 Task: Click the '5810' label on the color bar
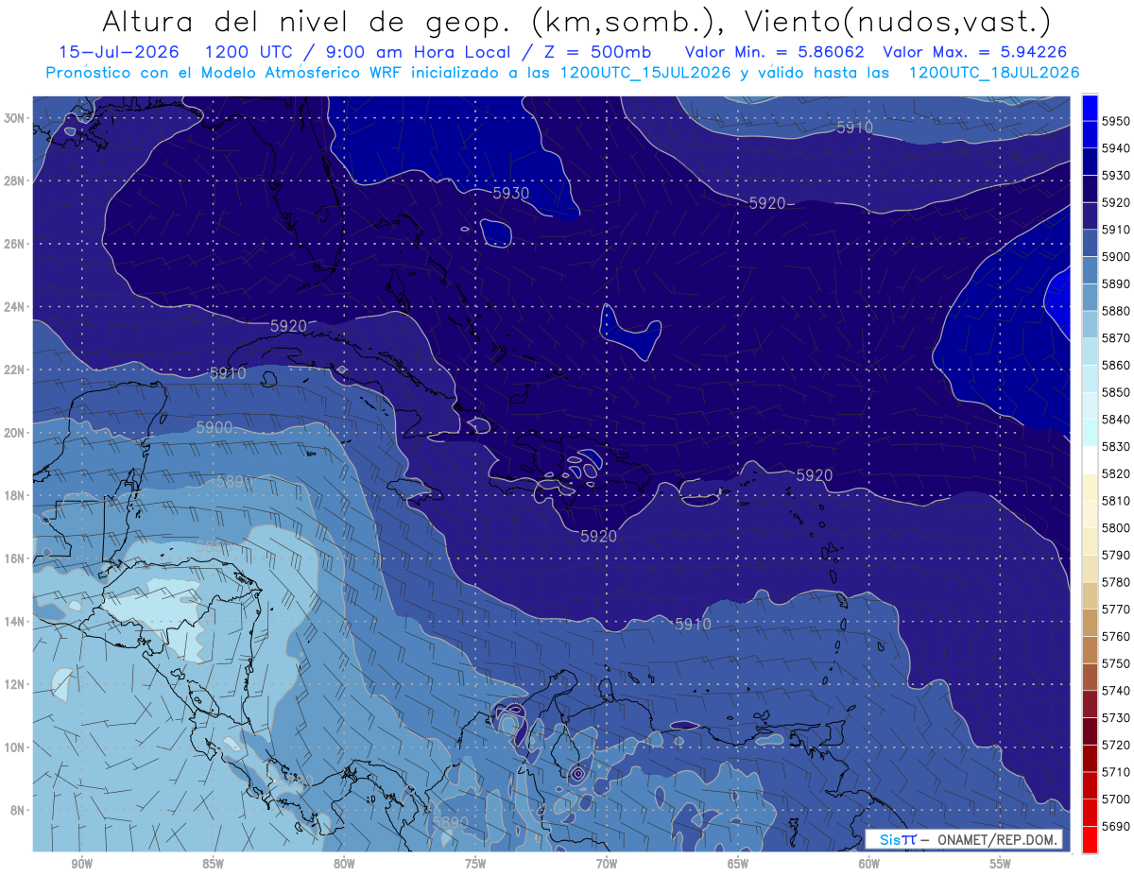click(x=1116, y=501)
